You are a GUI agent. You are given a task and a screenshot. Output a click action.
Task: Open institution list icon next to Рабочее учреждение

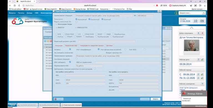coord(202,84)
